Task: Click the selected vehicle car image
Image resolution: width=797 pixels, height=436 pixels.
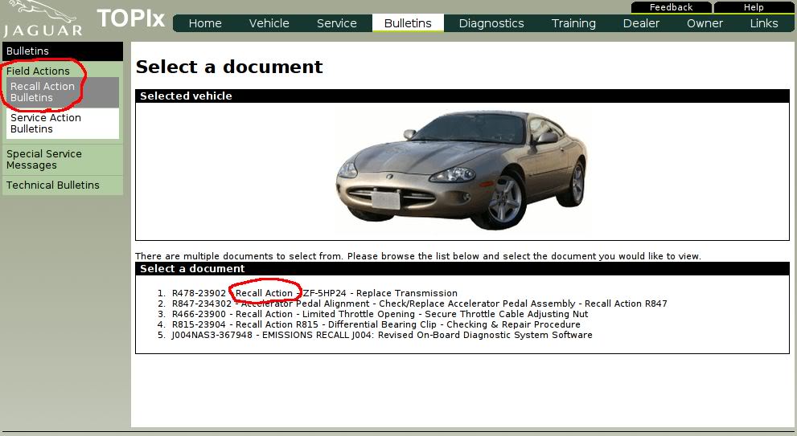Action: click(x=462, y=170)
